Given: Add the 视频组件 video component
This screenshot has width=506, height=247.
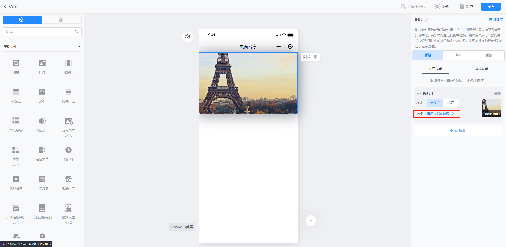Looking at the screenshot, I should click(16, 179).
